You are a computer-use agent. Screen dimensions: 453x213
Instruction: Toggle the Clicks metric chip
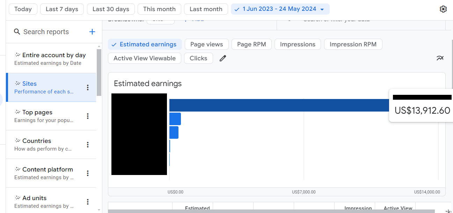pyautogui.click(x=198, y=58)
